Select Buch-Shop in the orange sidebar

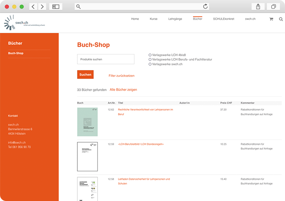[x=16, y=53]
